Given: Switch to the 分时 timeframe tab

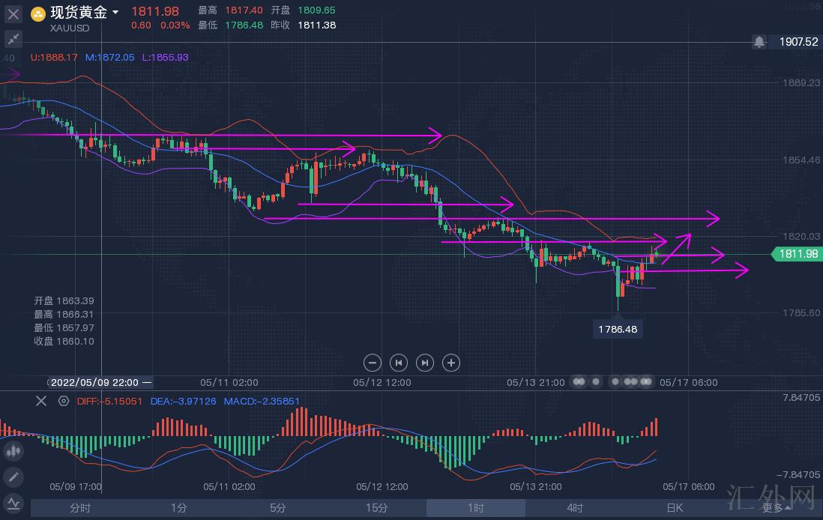Looking at the screenshot, I should click(80, 508).
